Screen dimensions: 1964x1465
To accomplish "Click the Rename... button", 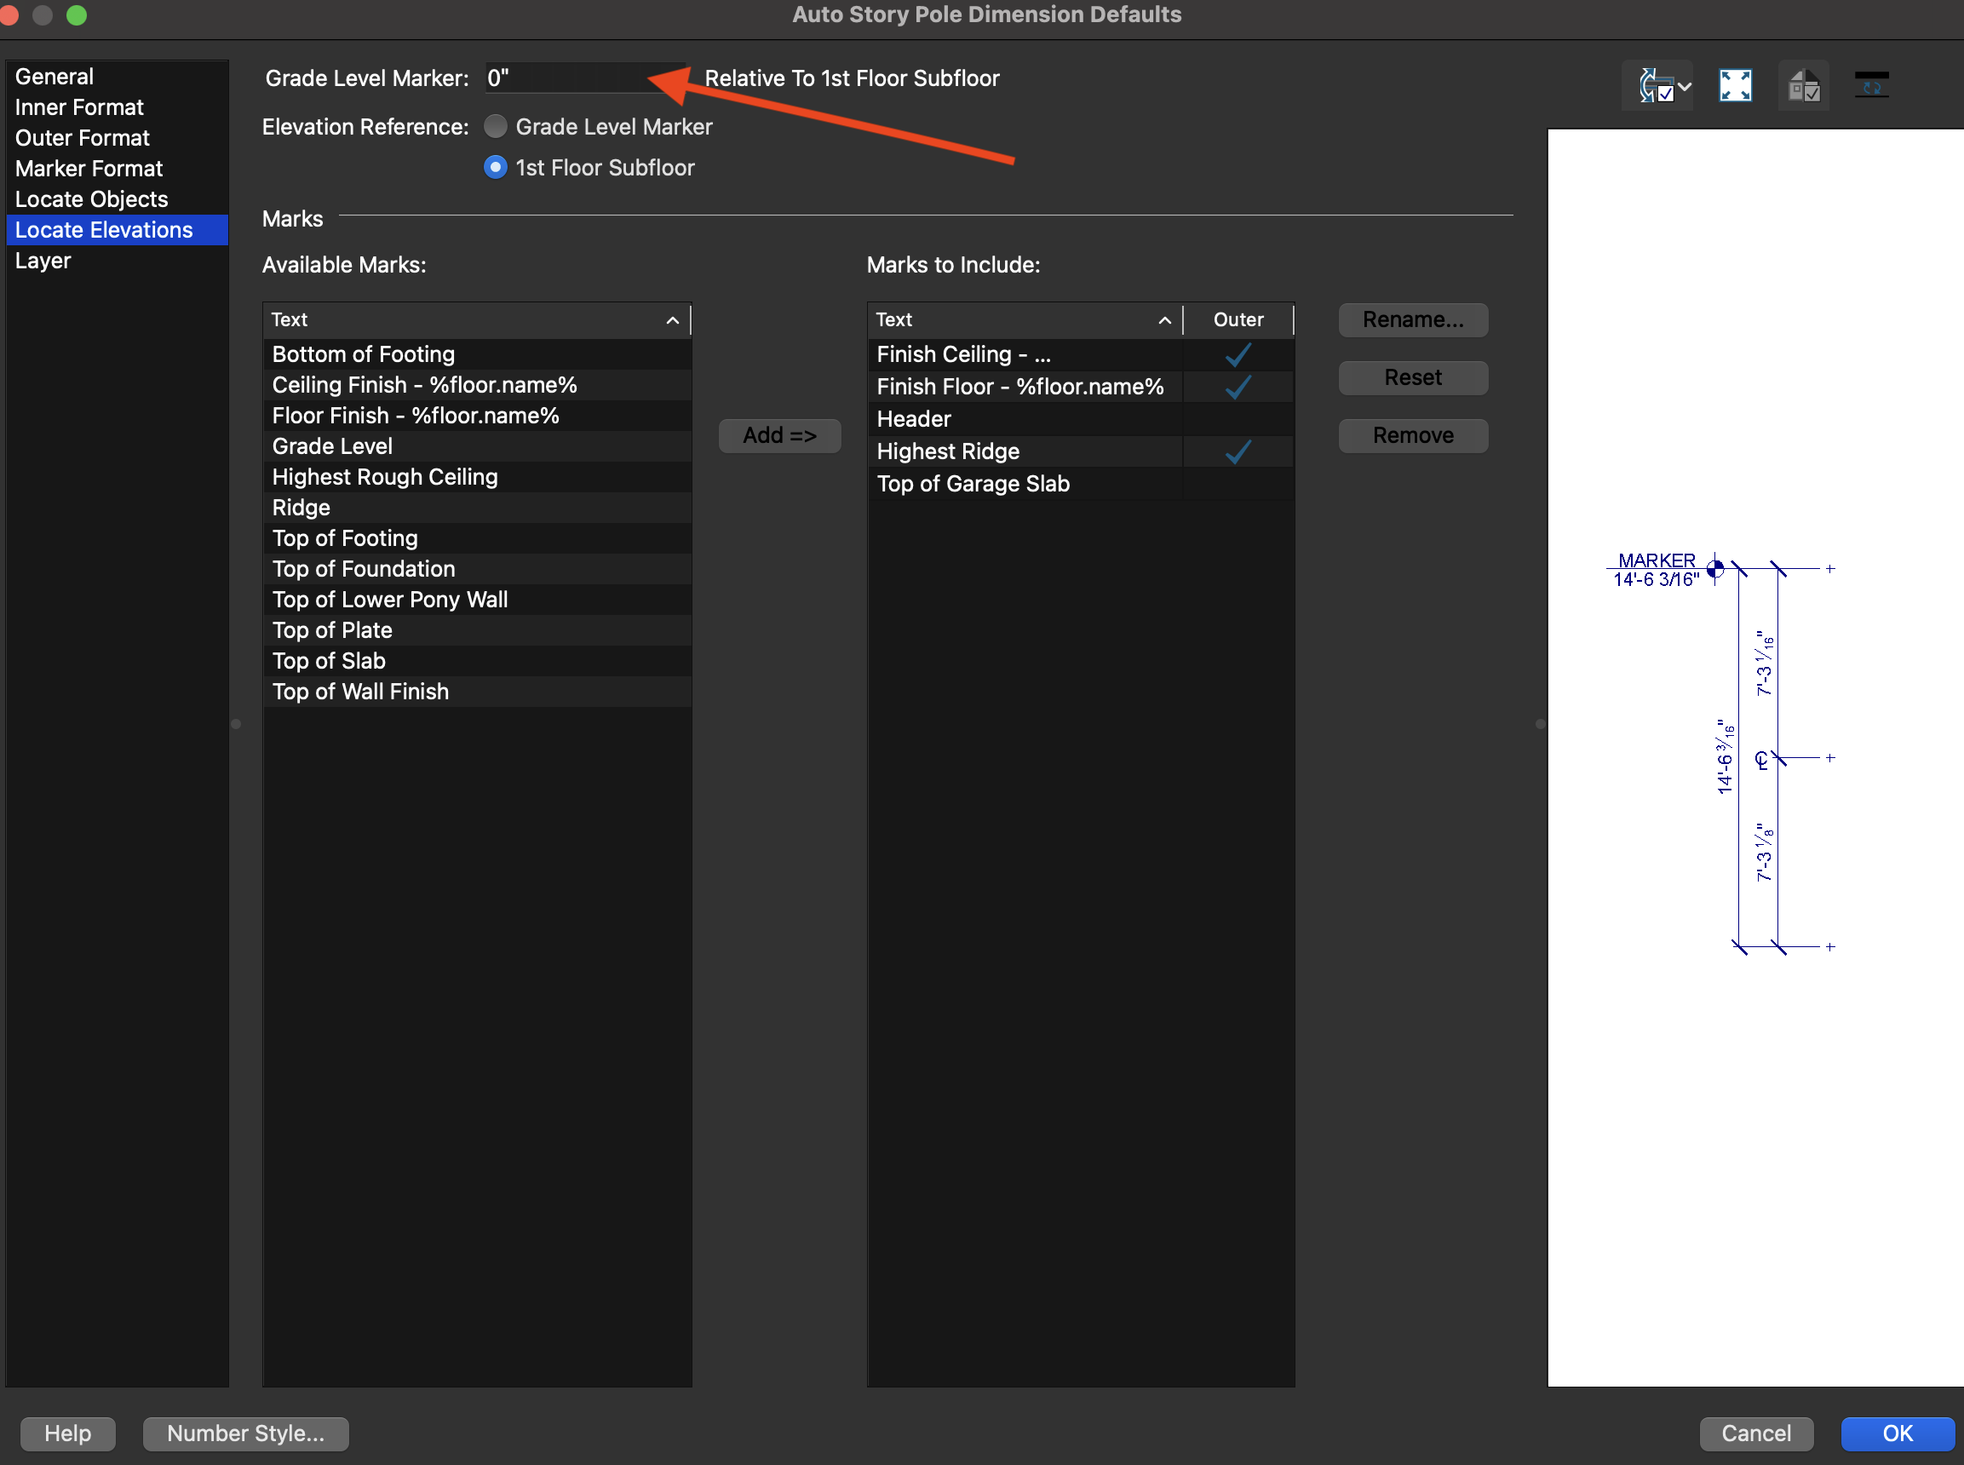I will pos(1412,320).
